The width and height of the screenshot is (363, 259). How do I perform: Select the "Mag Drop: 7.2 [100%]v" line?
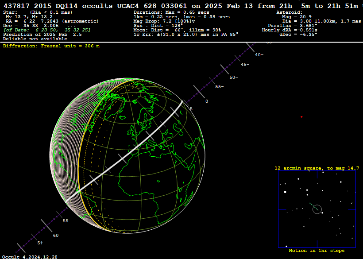click(x=164, y=21)
